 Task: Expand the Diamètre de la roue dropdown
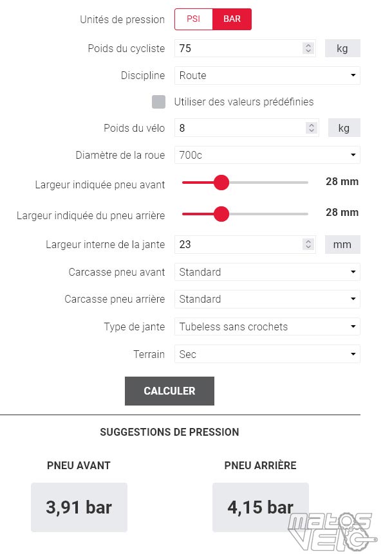pos(267,155)
